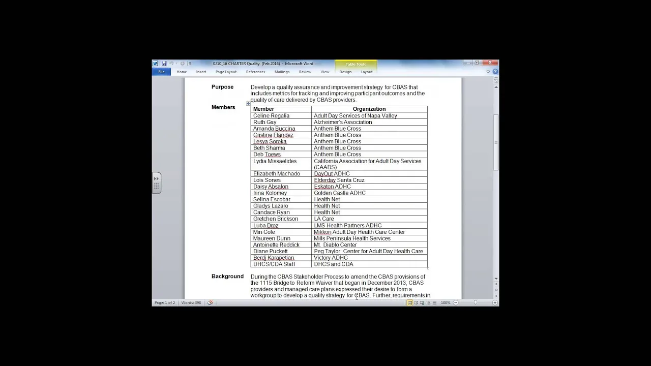651x366 pixels.
Task: Click the Victory ADHC cell
Action: point(369,258)
